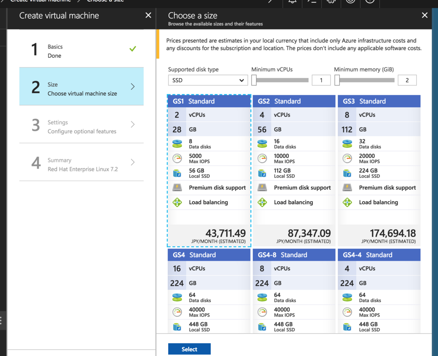The image size is (438, 356).
Task: Click the GS4 data disks icon
Action: [x=177, y=297]
